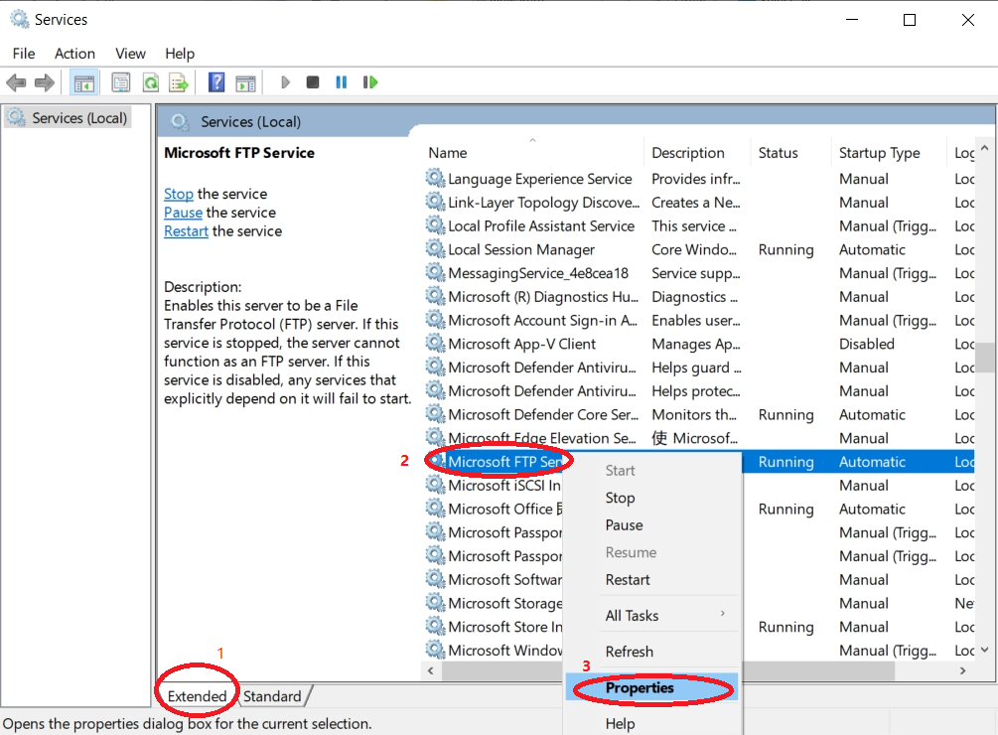Click gear icon of Microsoft iSCSI row

coord(435,485)
